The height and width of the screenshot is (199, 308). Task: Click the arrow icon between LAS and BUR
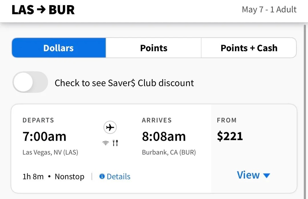coord(41,9)
